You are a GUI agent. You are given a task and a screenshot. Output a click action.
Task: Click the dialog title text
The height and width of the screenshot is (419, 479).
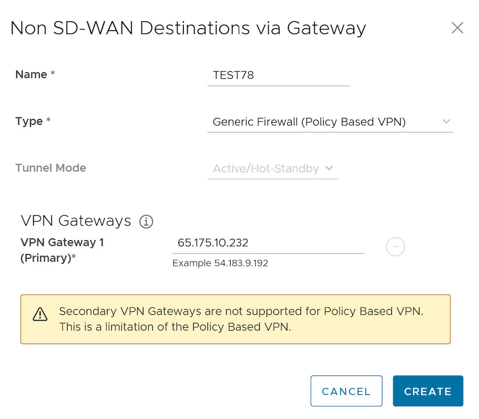tap(188, 28)
